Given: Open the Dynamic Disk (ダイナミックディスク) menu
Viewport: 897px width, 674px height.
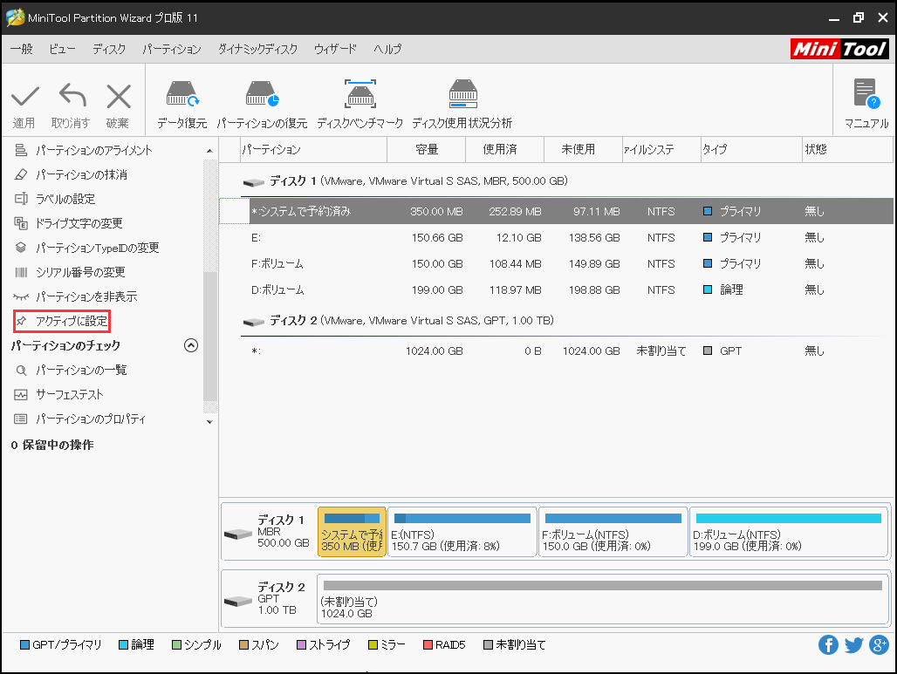Looking at the screenshot, I should [258, 49].
